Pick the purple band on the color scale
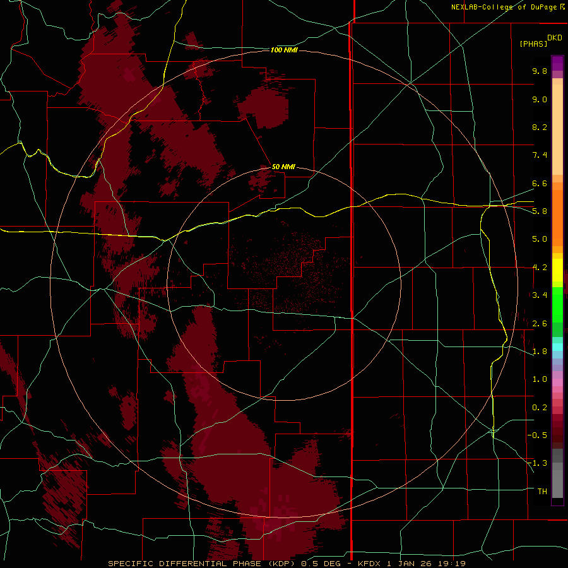Screen dimensions: 568x568 [557, 63]
